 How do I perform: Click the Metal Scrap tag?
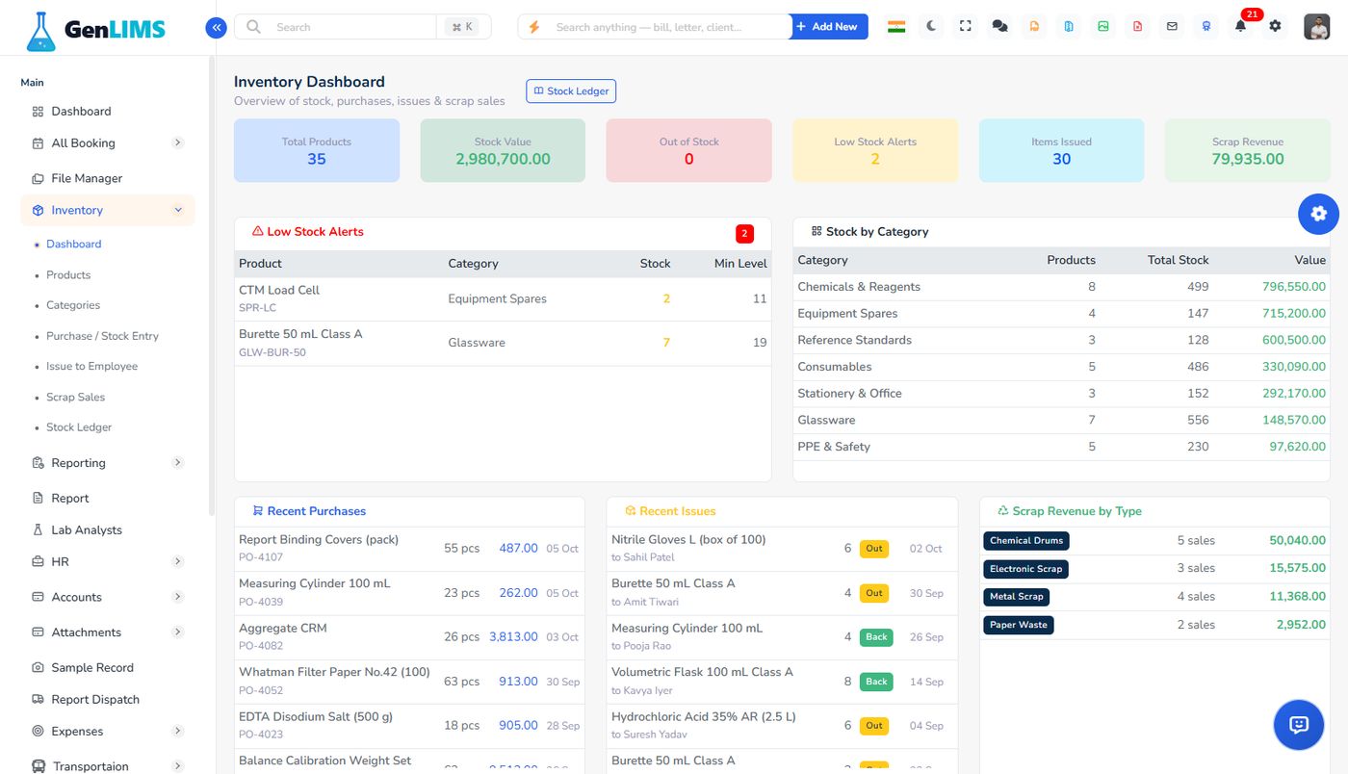click(1016, 597)
